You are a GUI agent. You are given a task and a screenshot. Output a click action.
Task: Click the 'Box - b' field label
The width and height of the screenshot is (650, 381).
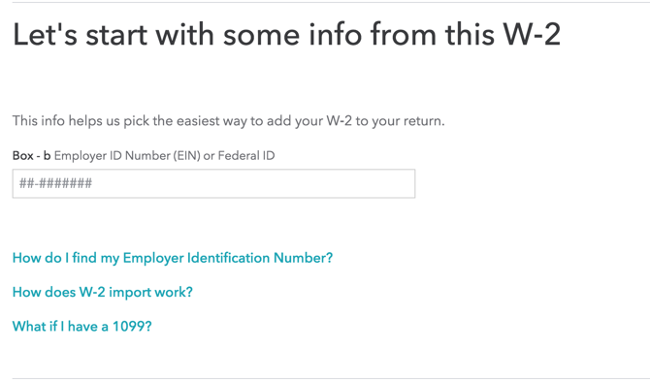(31, 156)
